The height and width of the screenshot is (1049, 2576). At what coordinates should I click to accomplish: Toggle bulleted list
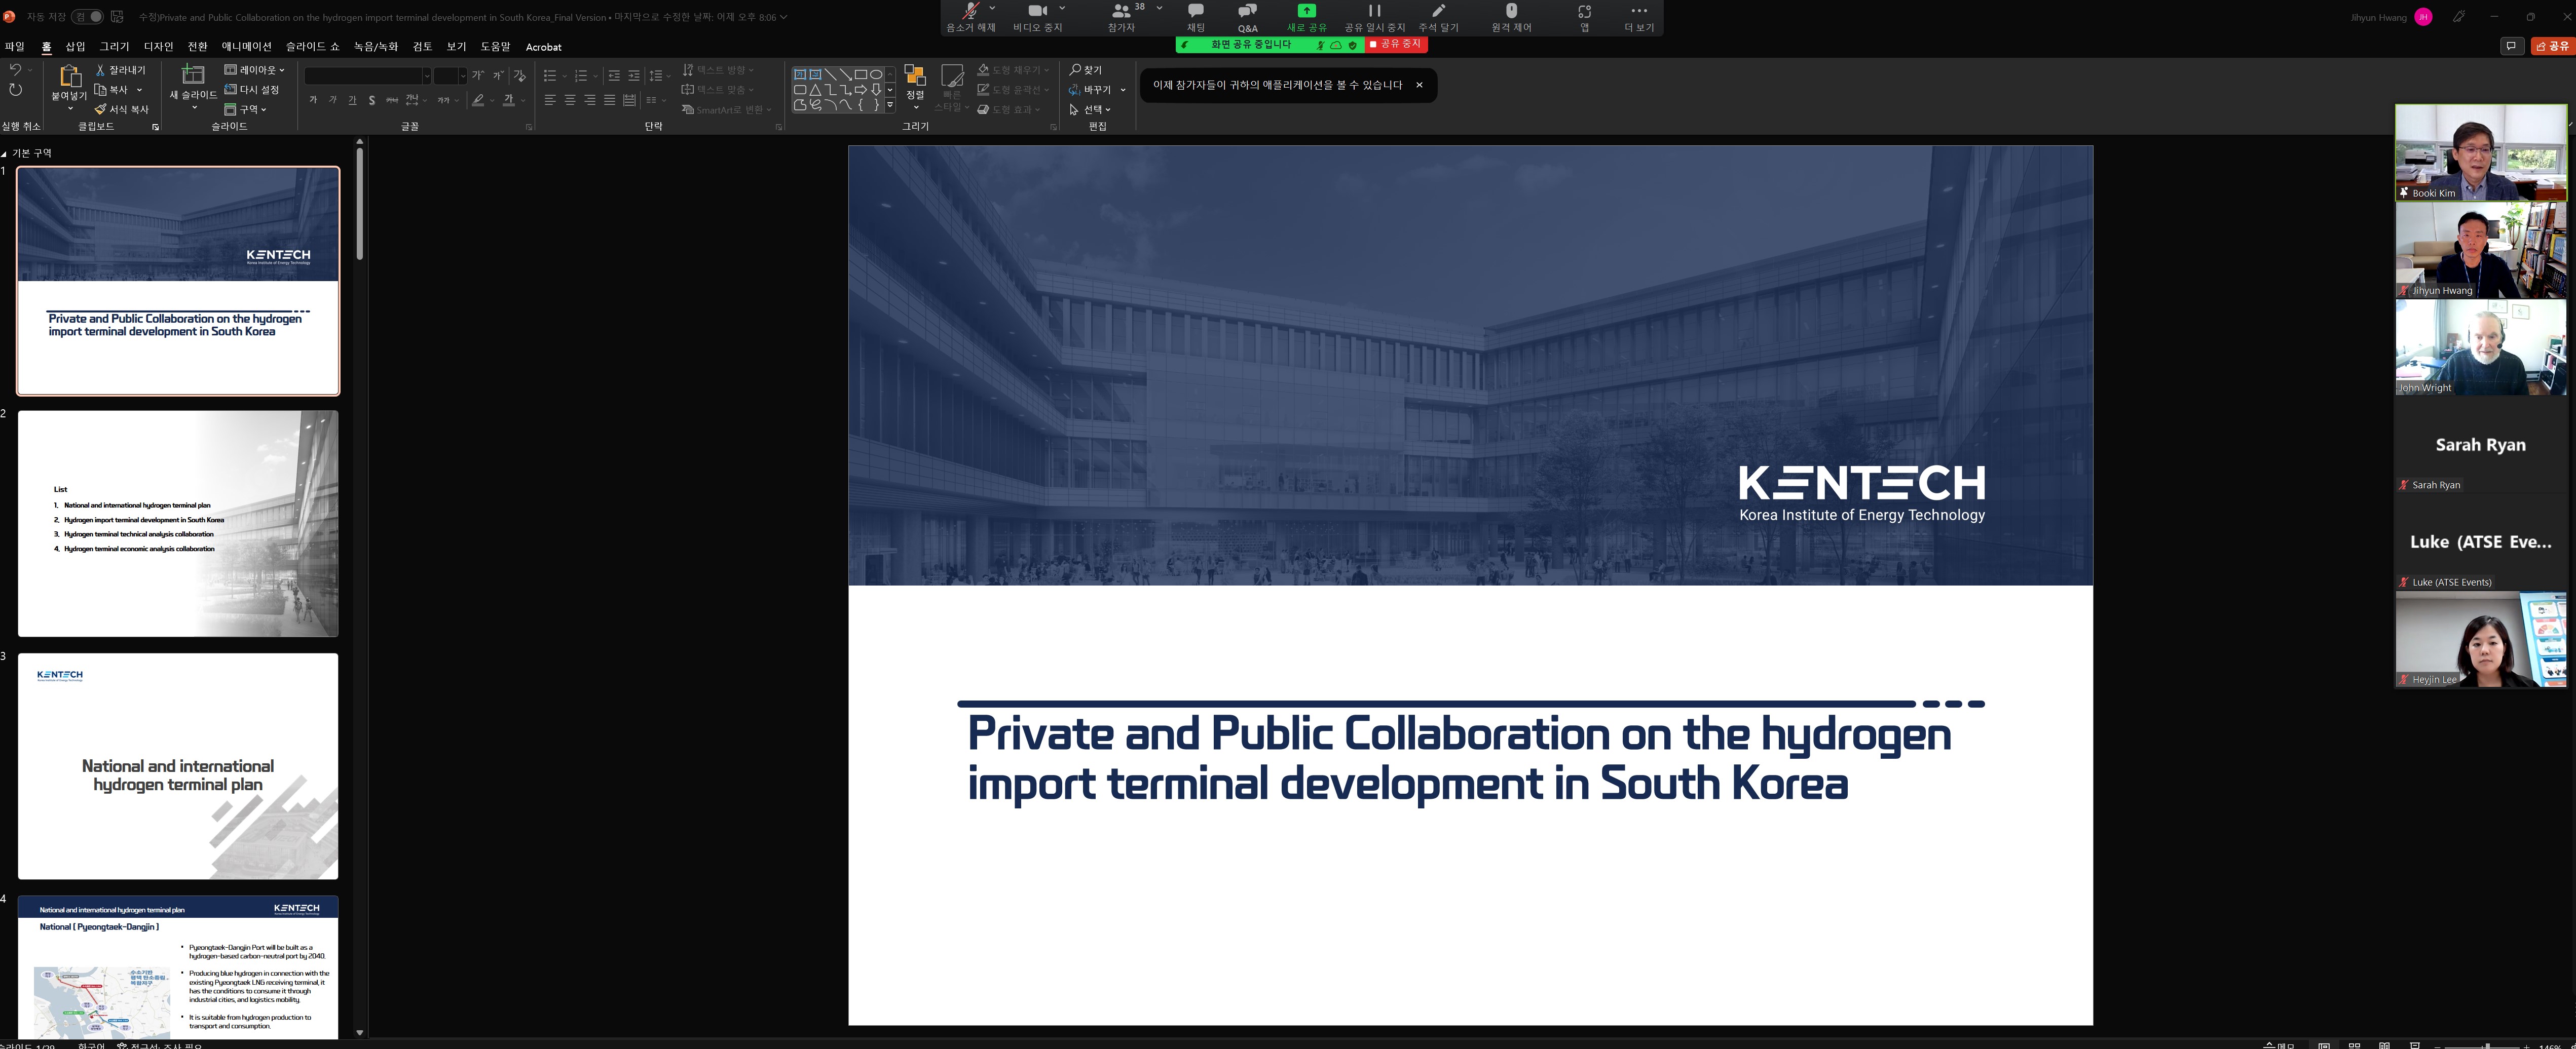[x=549, y=76]
